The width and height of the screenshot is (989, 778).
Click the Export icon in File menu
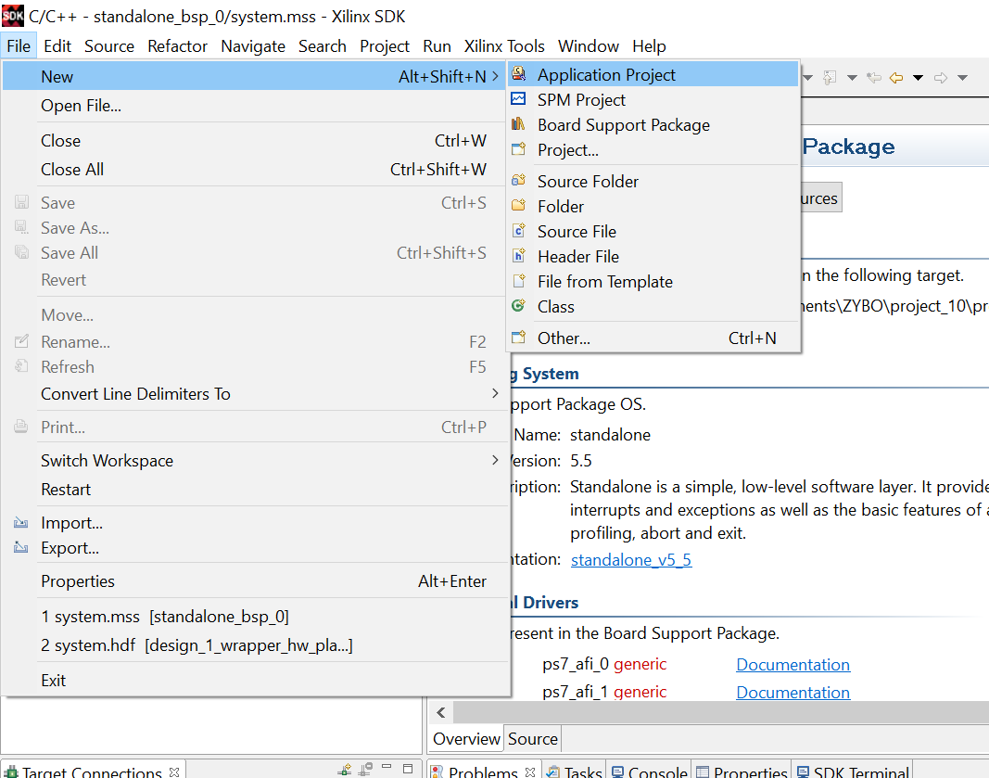pos(20,548)
